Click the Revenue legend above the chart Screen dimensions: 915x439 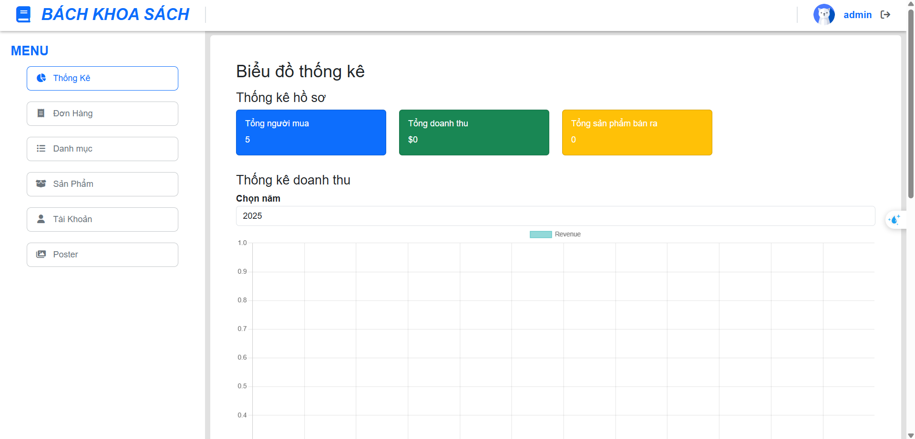555,234
